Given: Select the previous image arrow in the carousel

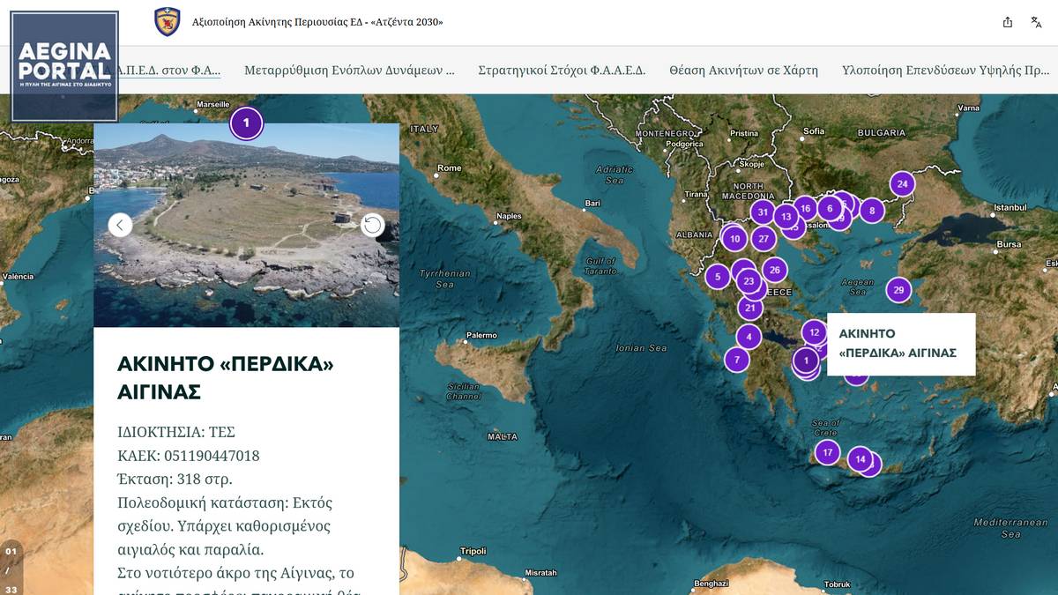Looking at the screenshot, I should [x=120, y=225].
